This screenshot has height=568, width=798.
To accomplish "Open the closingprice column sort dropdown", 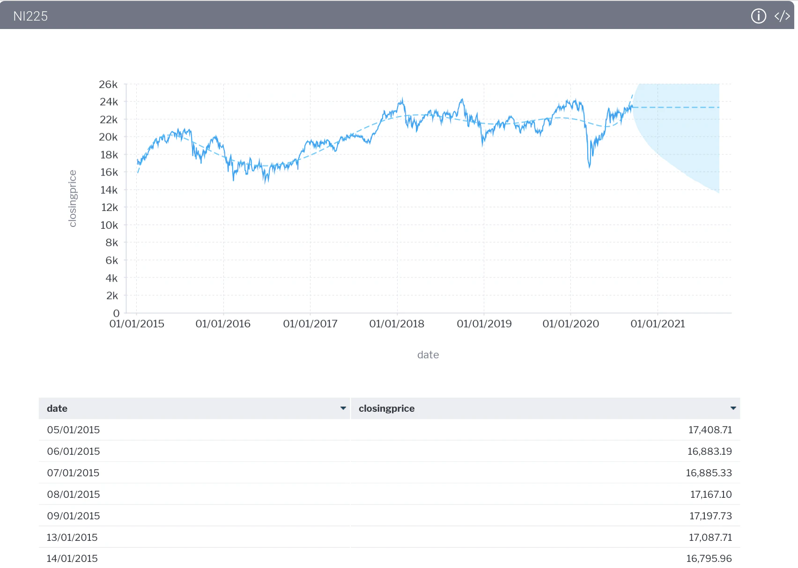I will [x=733, y=408].
